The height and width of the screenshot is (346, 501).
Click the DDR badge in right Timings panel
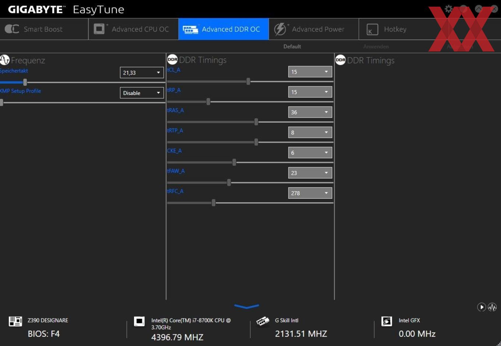point(340,60)
